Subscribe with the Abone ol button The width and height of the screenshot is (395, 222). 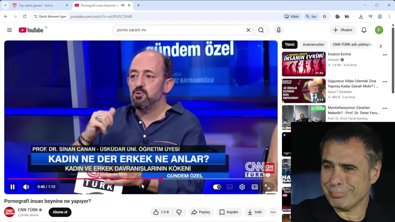point(60,212)
